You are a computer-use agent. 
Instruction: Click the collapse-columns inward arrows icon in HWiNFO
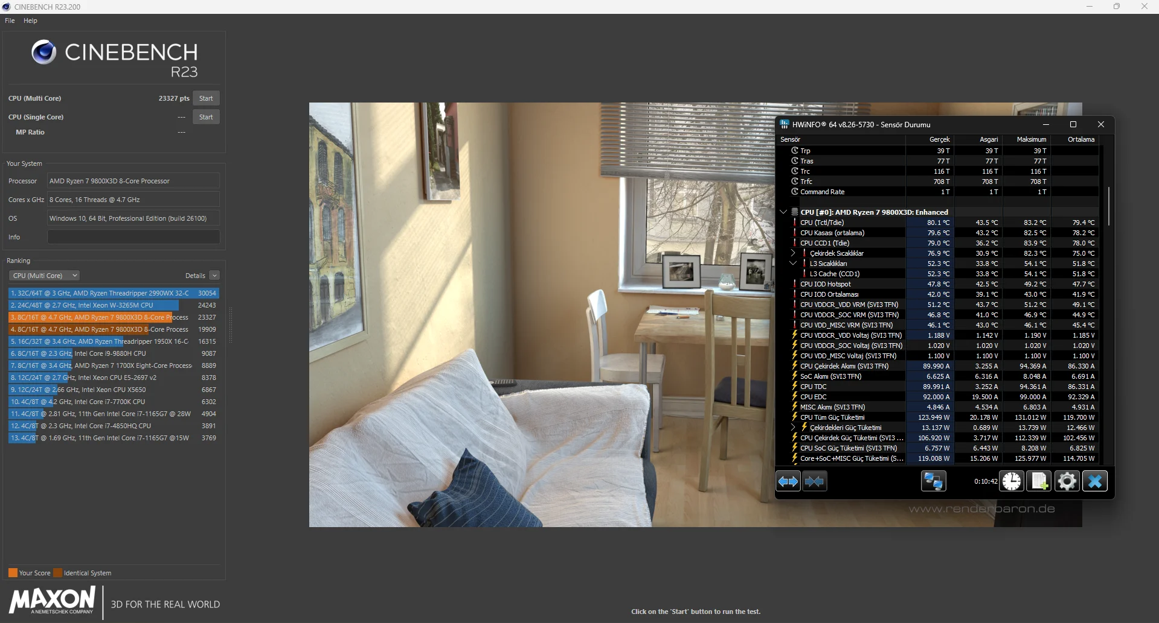tap(814, 481)
